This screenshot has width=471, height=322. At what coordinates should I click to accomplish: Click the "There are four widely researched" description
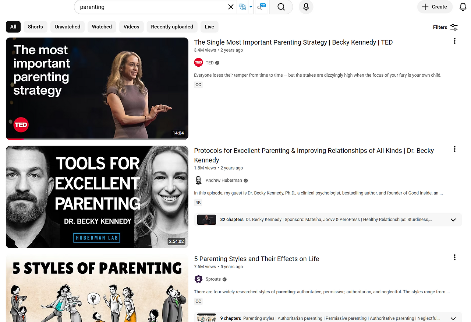[322, 292]
